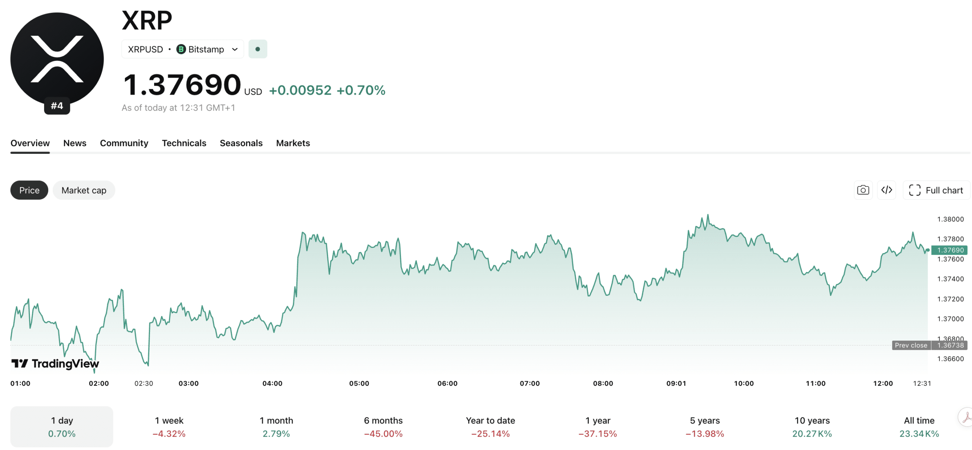Switch chart to Price view

point(29,190)
